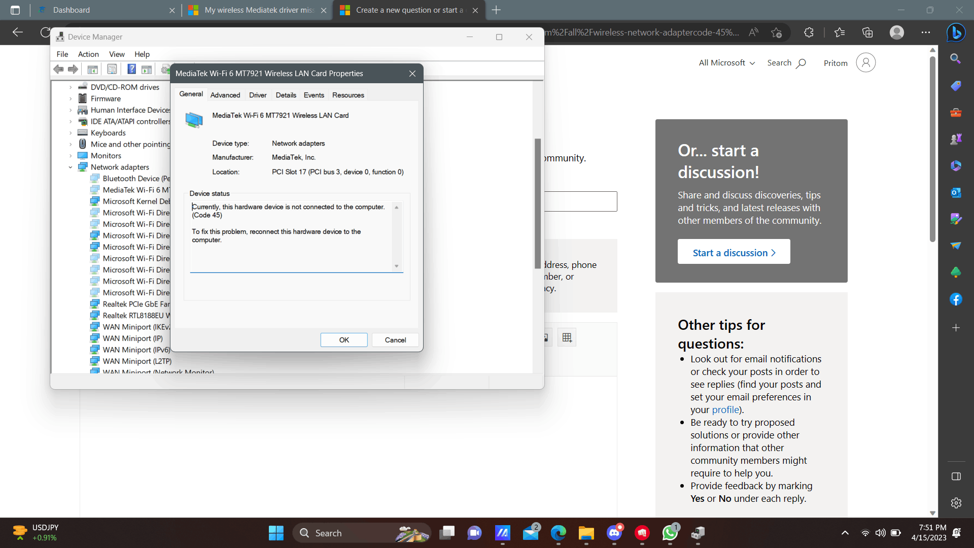This screenshot has height=548, width=974.
Task: Switch to the Events tab
Action: 314,95
